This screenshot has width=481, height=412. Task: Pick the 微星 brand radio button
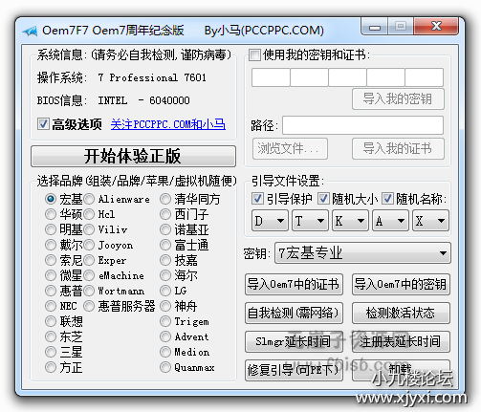pyautogui.click(x=51, y=275)
